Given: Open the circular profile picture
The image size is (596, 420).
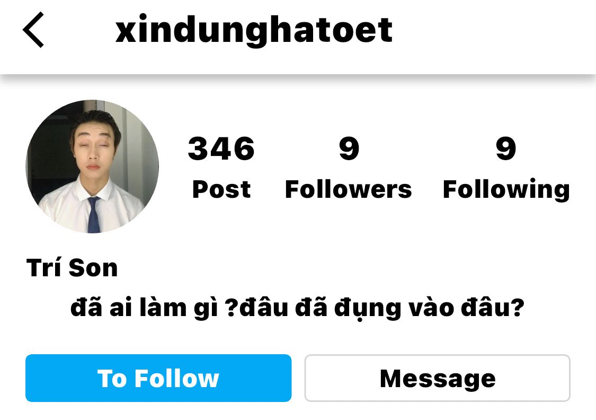Looking at the screenshot, I should 92,167.
